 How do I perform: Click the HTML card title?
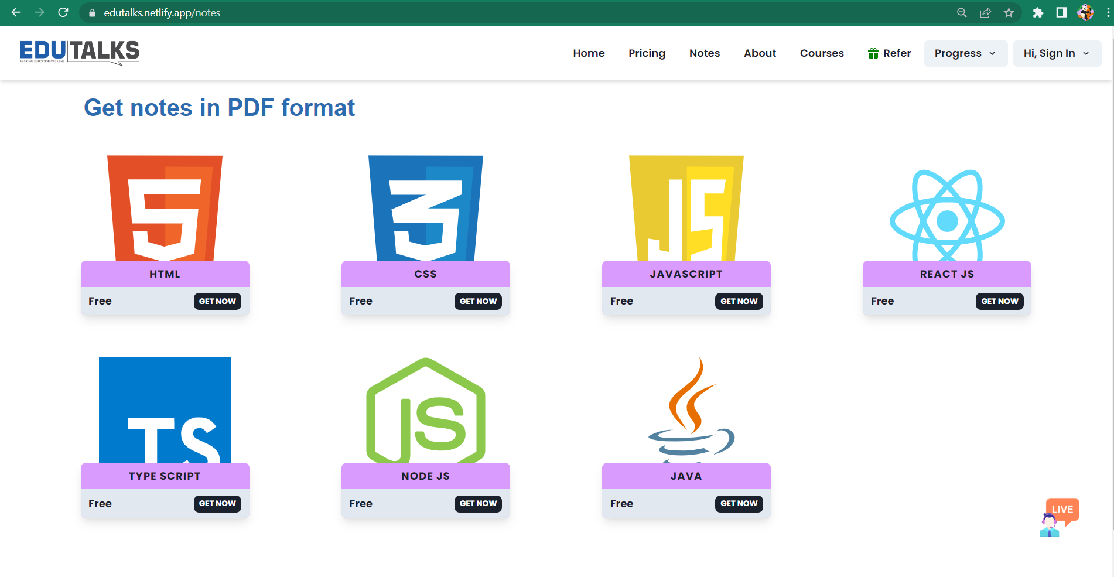[x=165, y=274]
